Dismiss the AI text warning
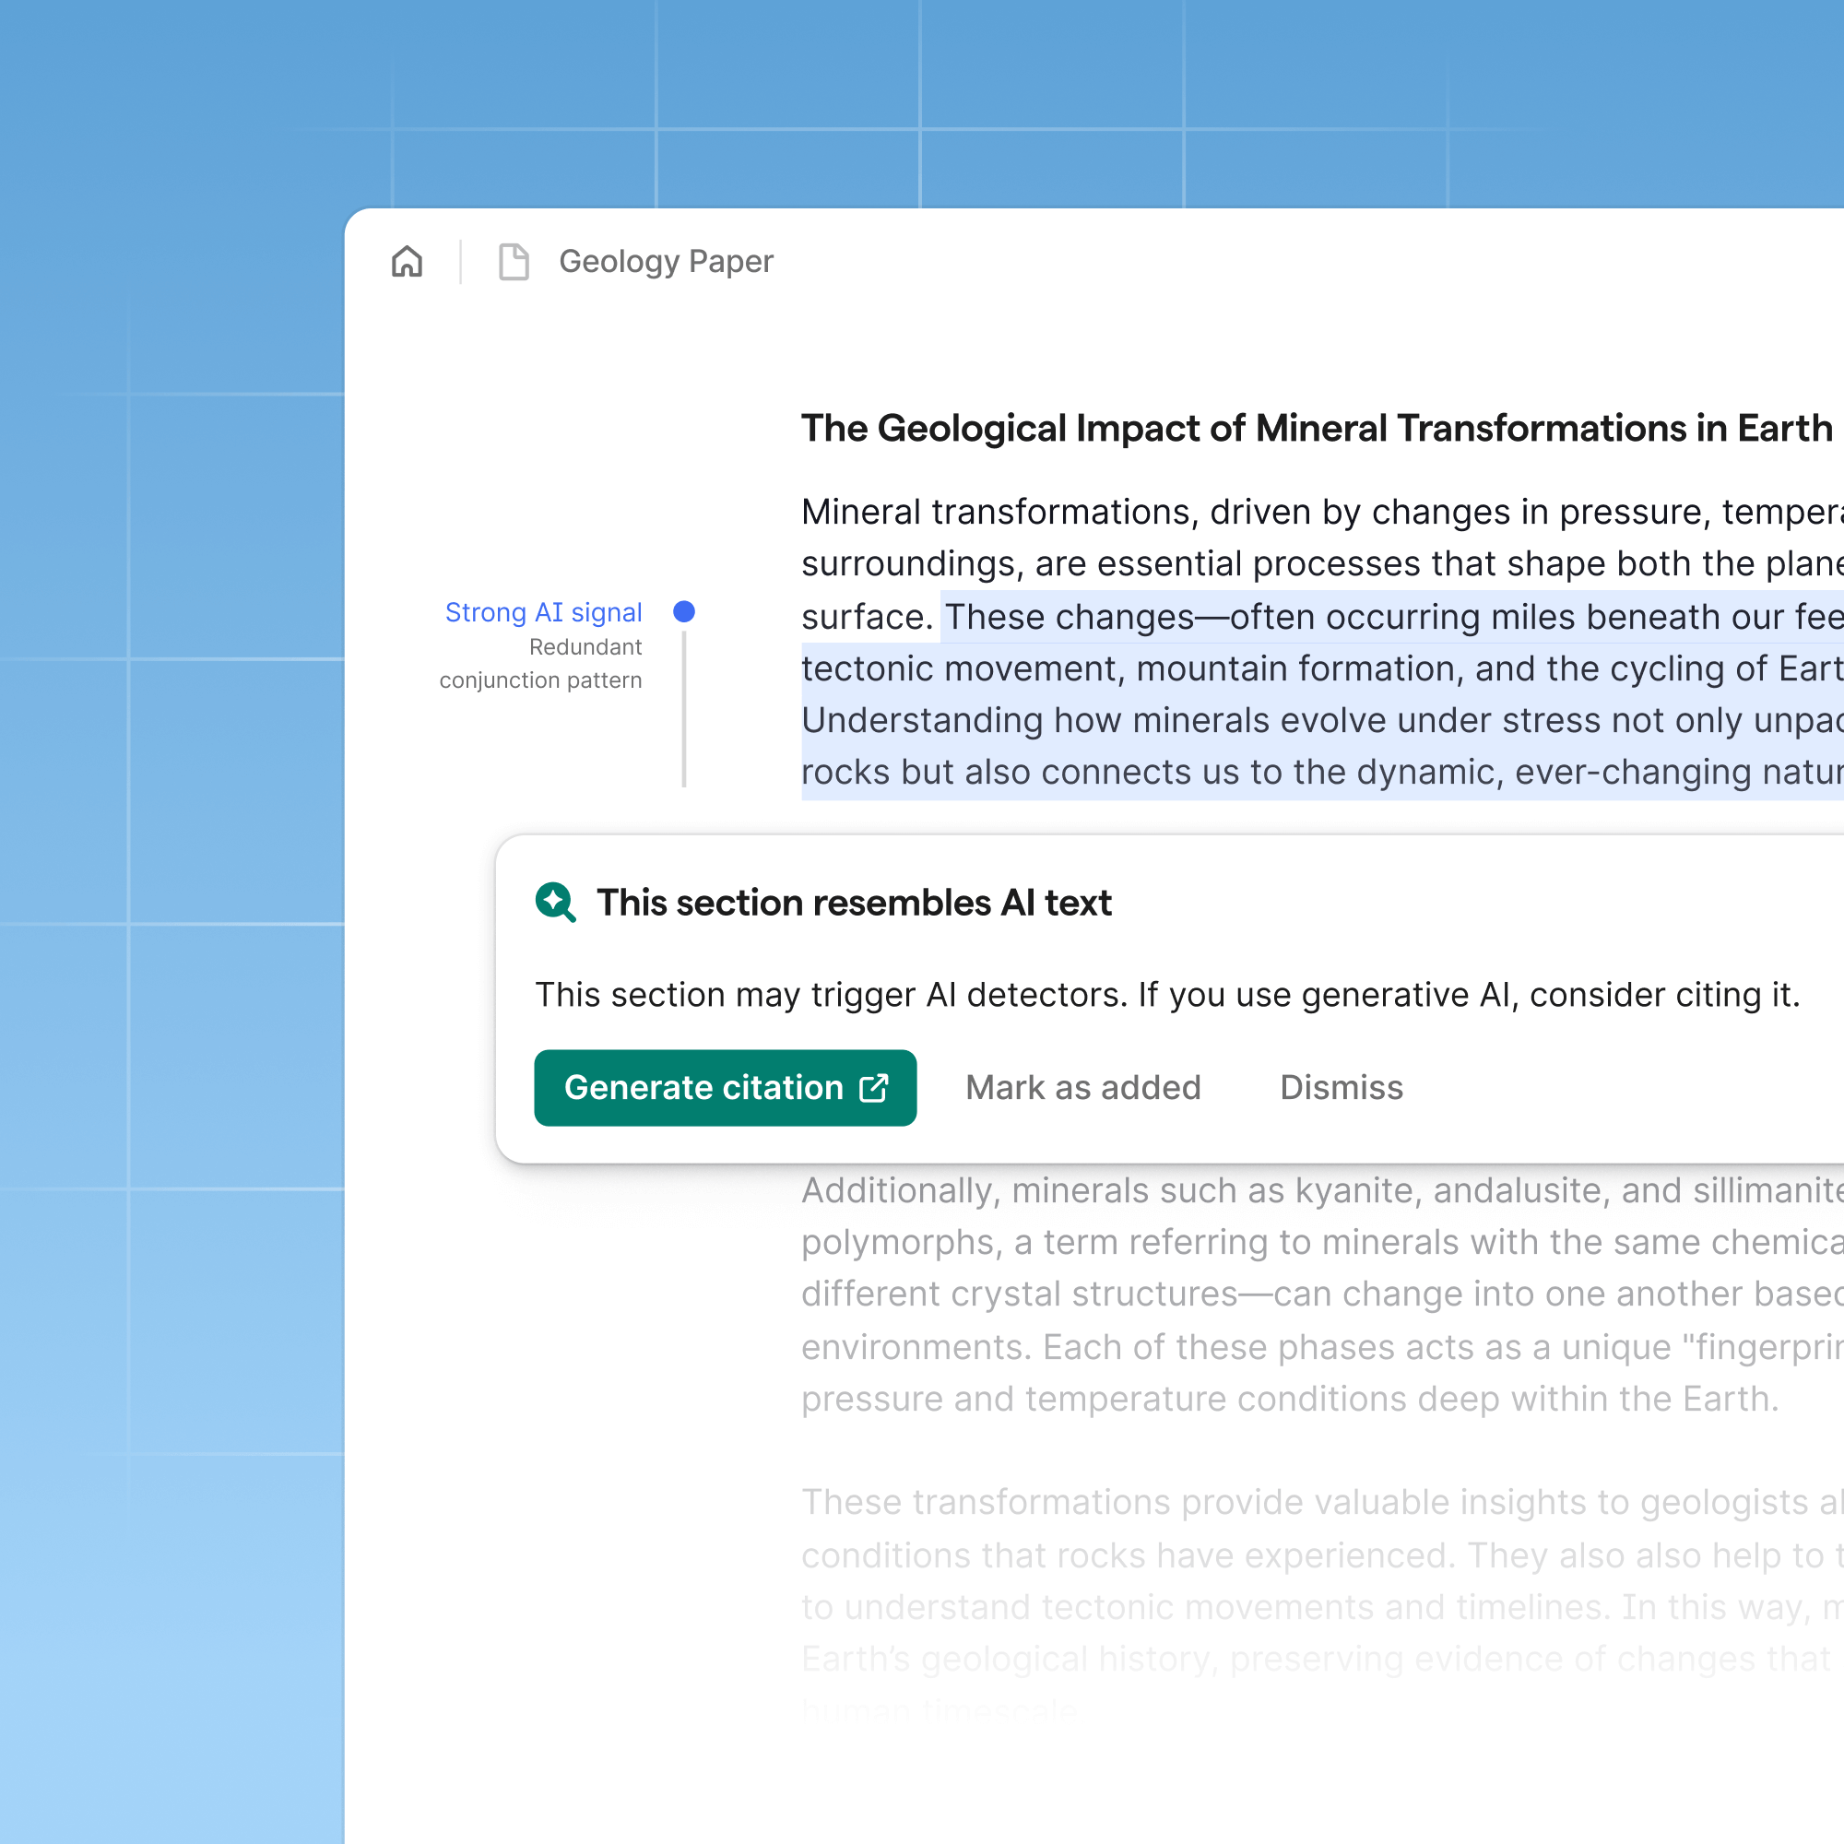 coord(1340,1087)
